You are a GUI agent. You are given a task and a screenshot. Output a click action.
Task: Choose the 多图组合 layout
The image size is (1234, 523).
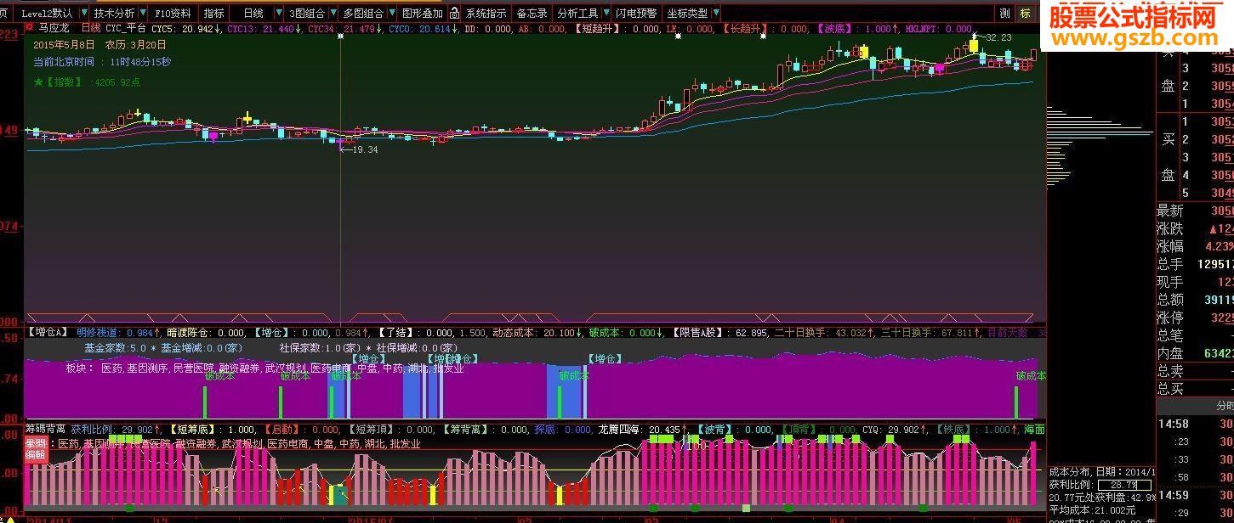pyautogui.click(x=363, y=14)
